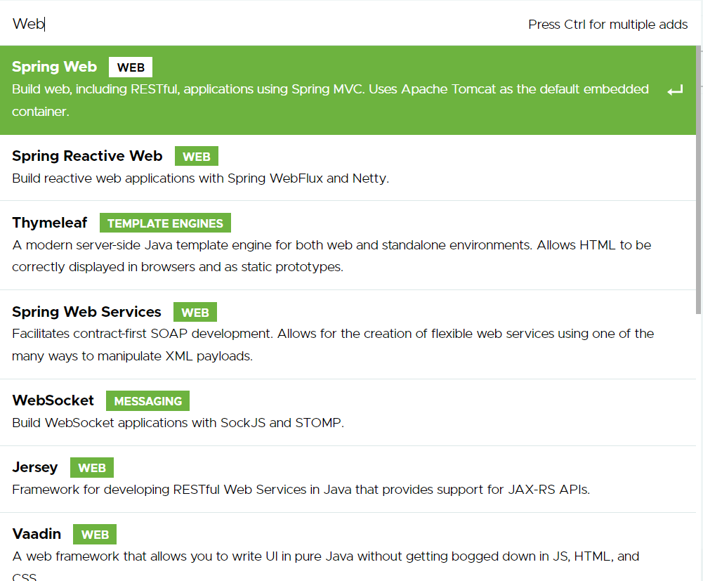Click the 'Press Ctrl for multiple adds' hint
Image resolution: width=703 pixels, height=581 pixels.
(x=607, y=25)
